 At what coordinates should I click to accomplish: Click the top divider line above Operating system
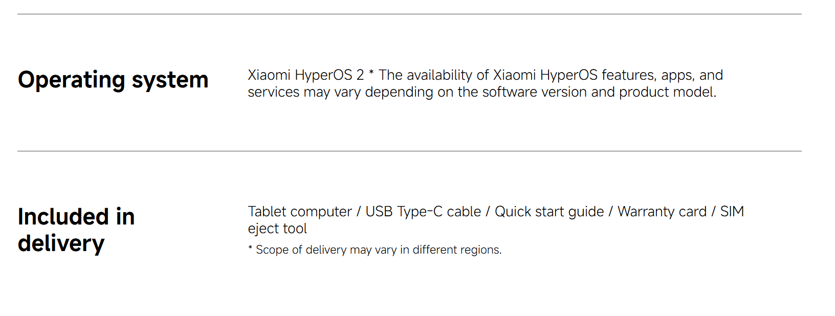[x=409, y=14]
